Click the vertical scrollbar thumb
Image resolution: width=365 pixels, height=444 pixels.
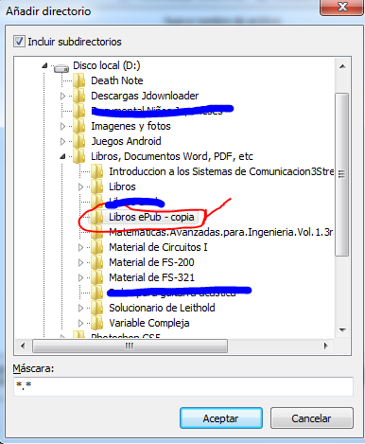coord(342,174)
